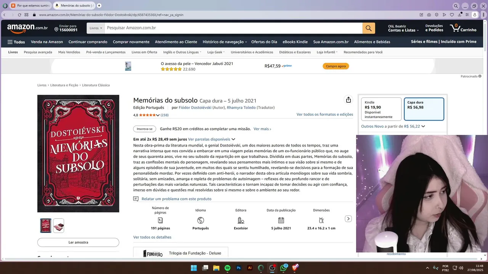This screenshot has width=488, height=274.
Task: Switch to the 'Por que estamos sumindo' tab
Action: coord(30,6)
